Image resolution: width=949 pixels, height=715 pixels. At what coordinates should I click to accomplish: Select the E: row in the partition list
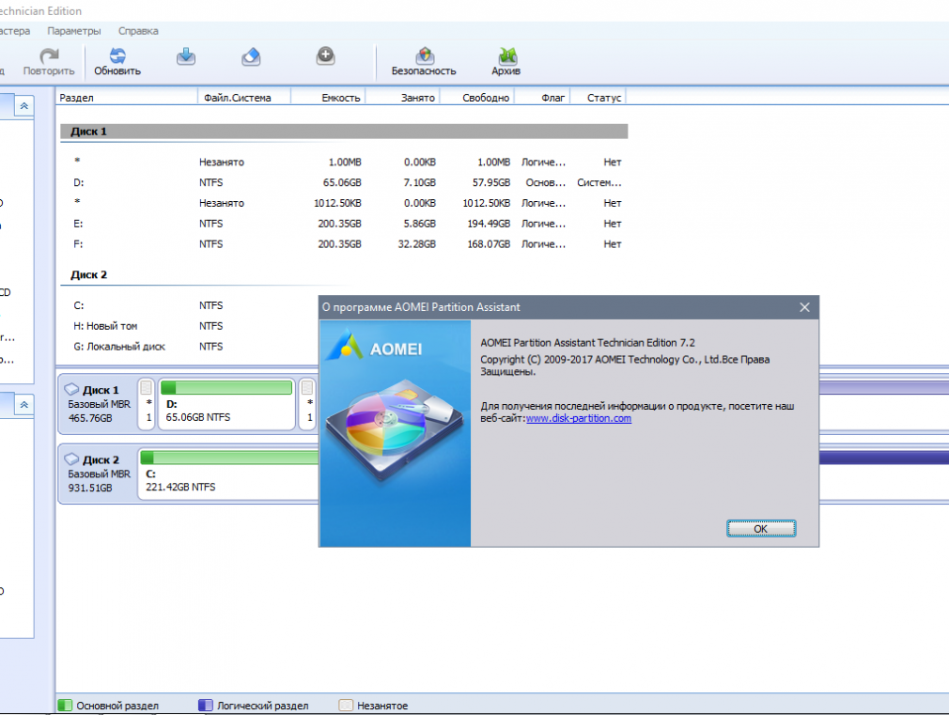coord(344,224)
